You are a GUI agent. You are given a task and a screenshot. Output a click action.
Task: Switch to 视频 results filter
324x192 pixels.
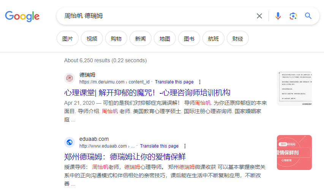pos(92,38)
